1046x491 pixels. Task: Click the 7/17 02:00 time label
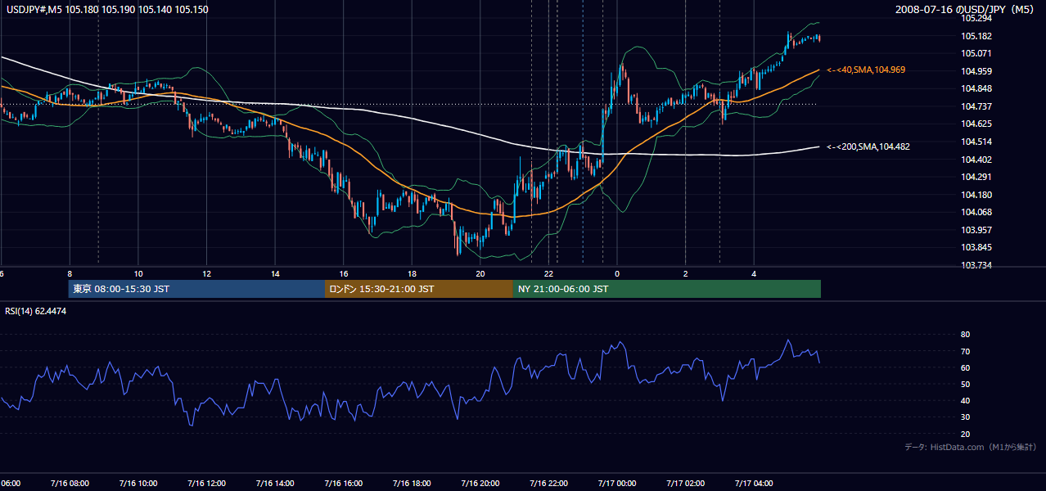click(x=685, y=484)
